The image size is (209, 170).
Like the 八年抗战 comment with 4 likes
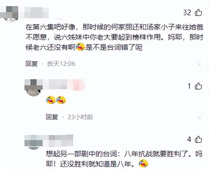[199, 139]
